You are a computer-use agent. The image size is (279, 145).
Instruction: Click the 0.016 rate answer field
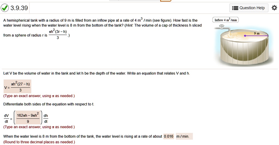coord(169,136)
